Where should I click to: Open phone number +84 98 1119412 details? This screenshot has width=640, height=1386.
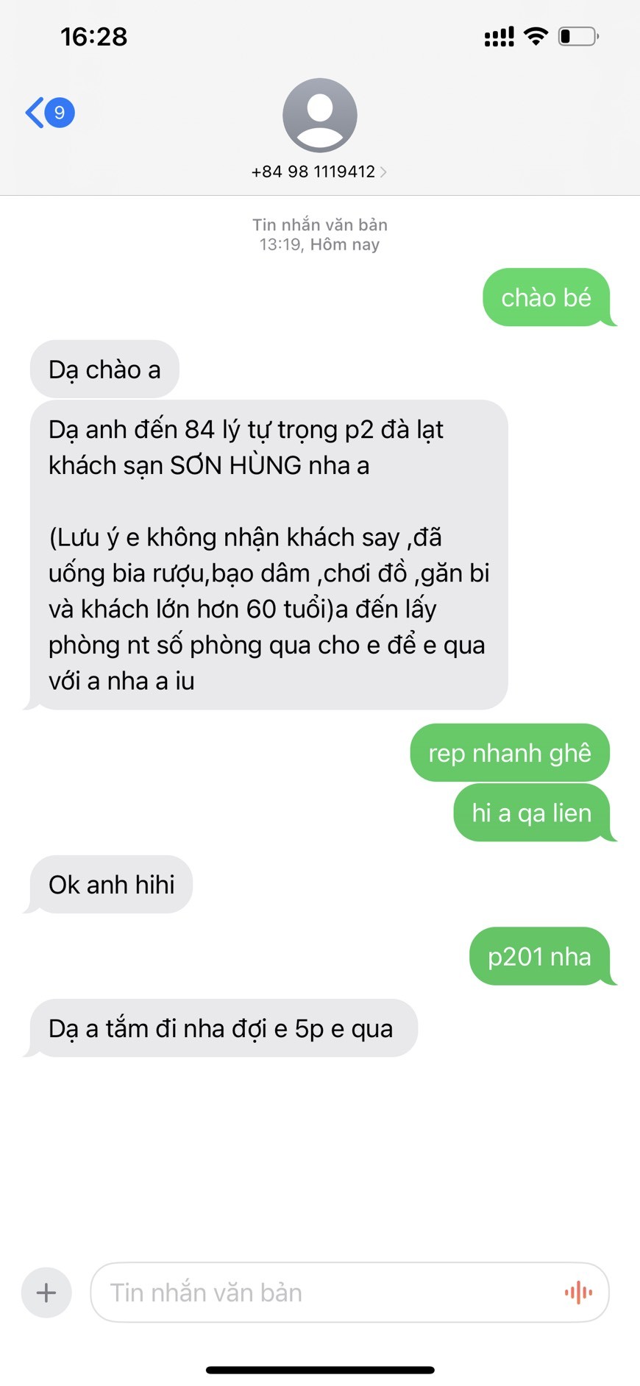point(313,172)
